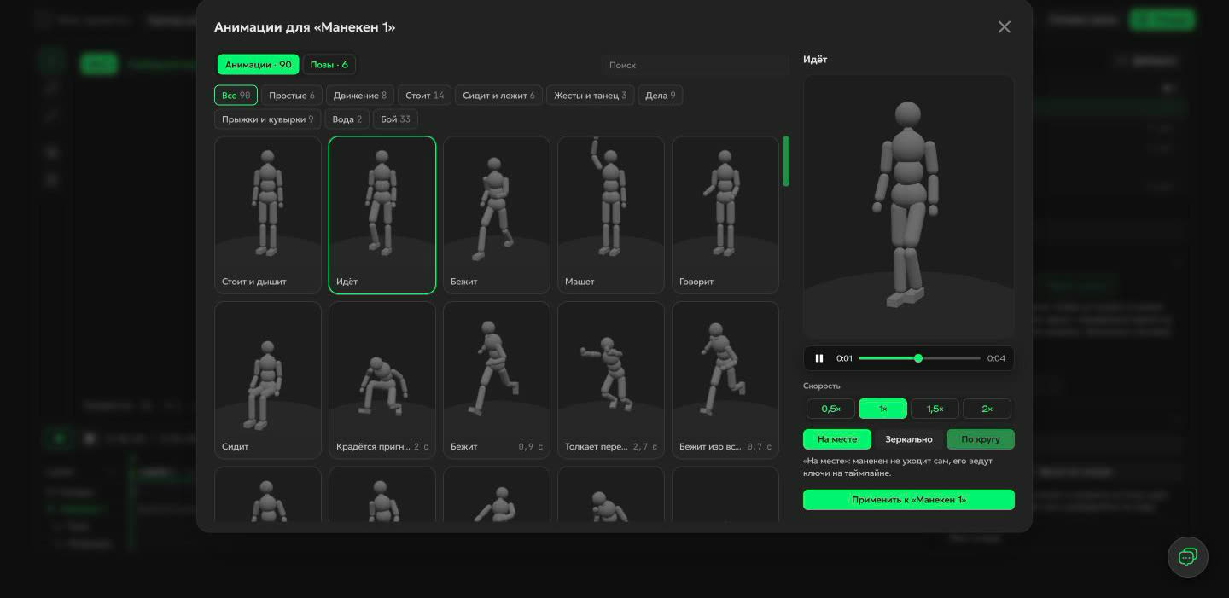The height and width of the screenshot is (598, 1229).
Task: Choose the Бежит card beside Машет
Action: pos(497,215)
